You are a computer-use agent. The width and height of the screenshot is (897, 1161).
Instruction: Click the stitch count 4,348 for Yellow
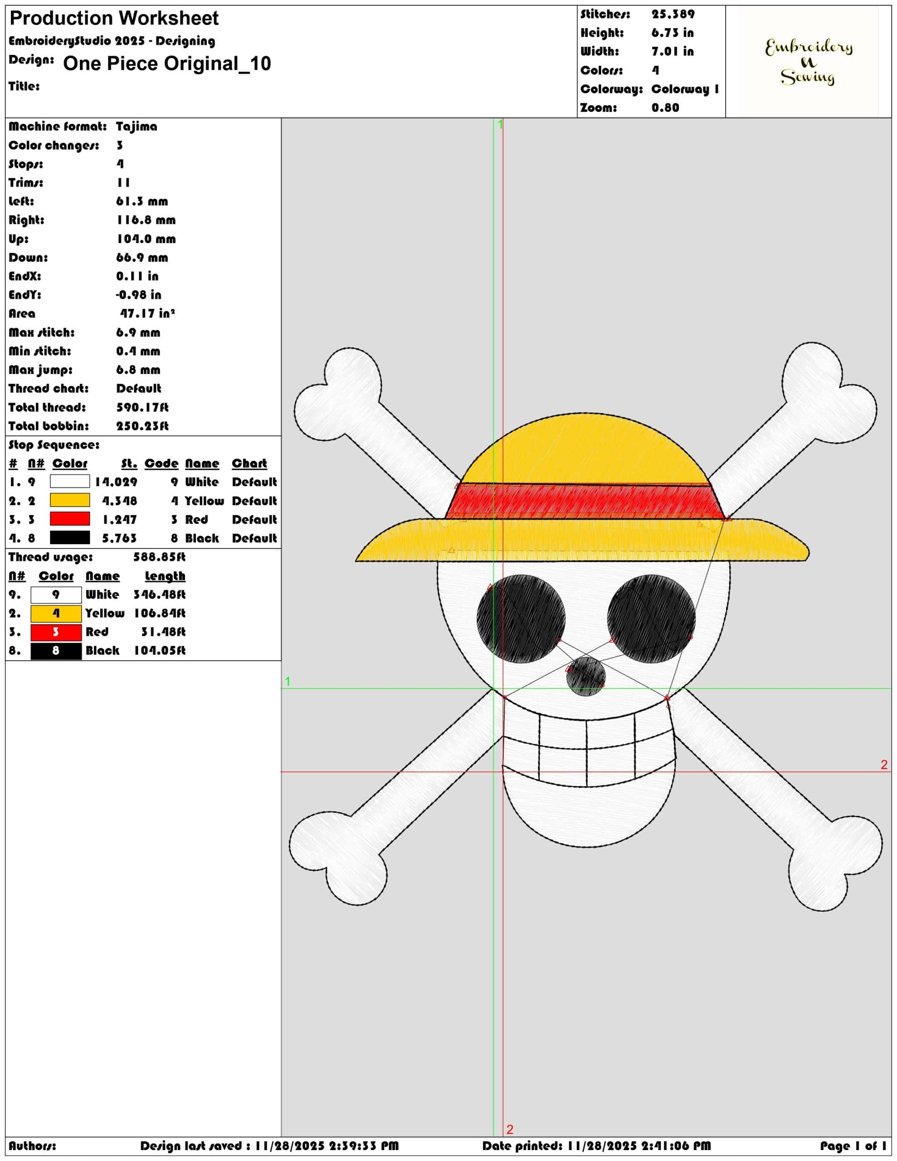click(120, 501)
